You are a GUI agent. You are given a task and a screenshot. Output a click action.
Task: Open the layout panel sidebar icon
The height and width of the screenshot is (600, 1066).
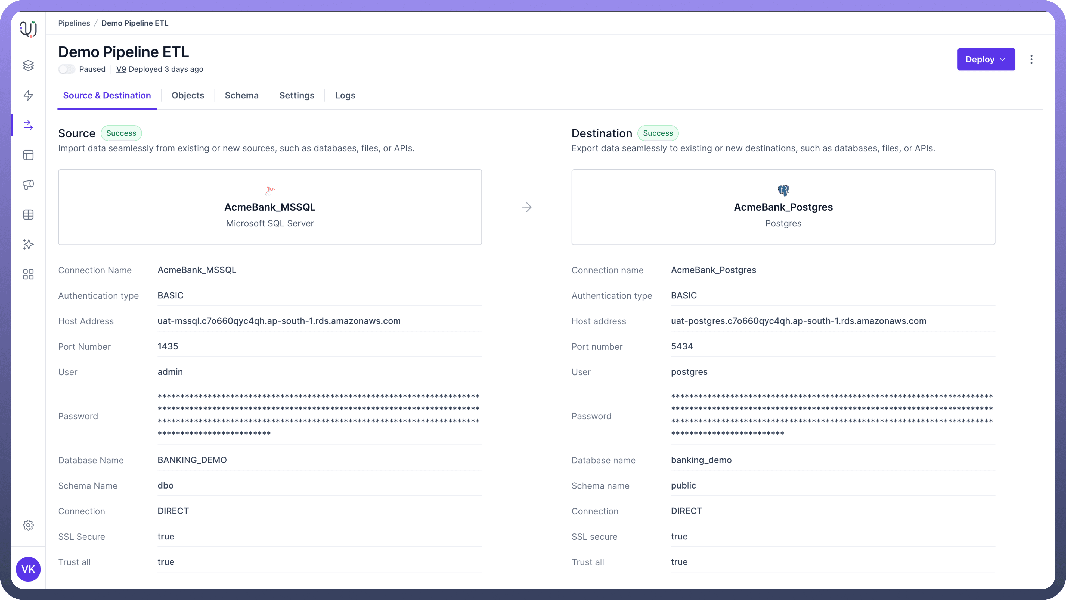[x=28, y=155]
